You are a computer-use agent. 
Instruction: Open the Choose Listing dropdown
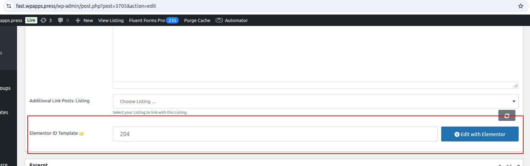(315, 101)
